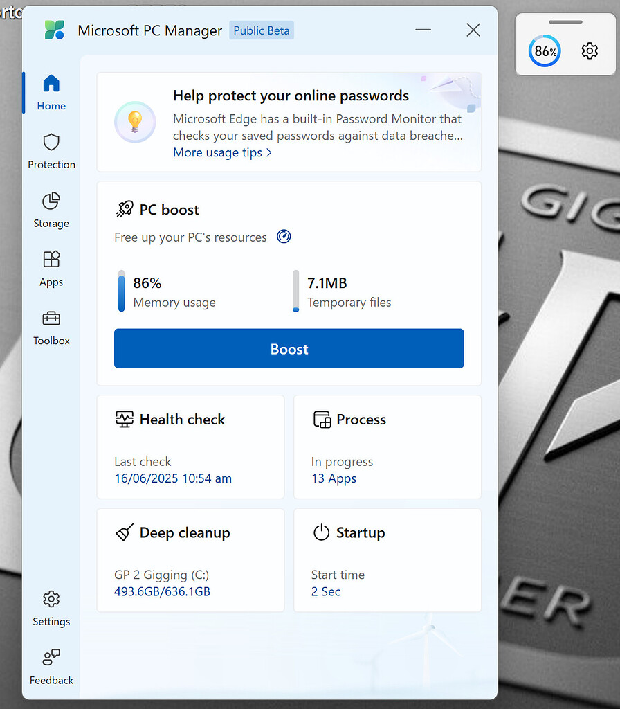The width and height of the screenshot is (620, 709).
Task: Open the Toolbox icon
Action: tap(51, 318)
